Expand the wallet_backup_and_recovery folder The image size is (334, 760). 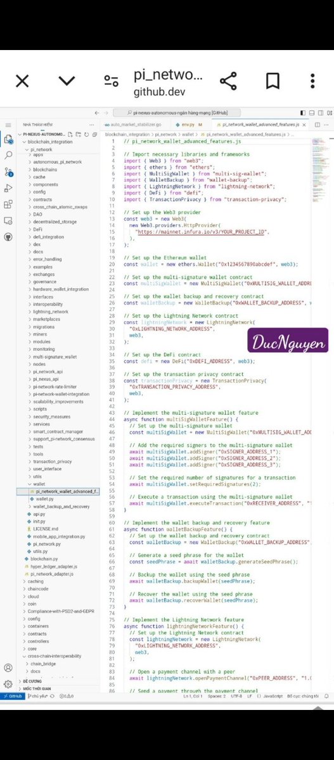click(x=61, y=507)
